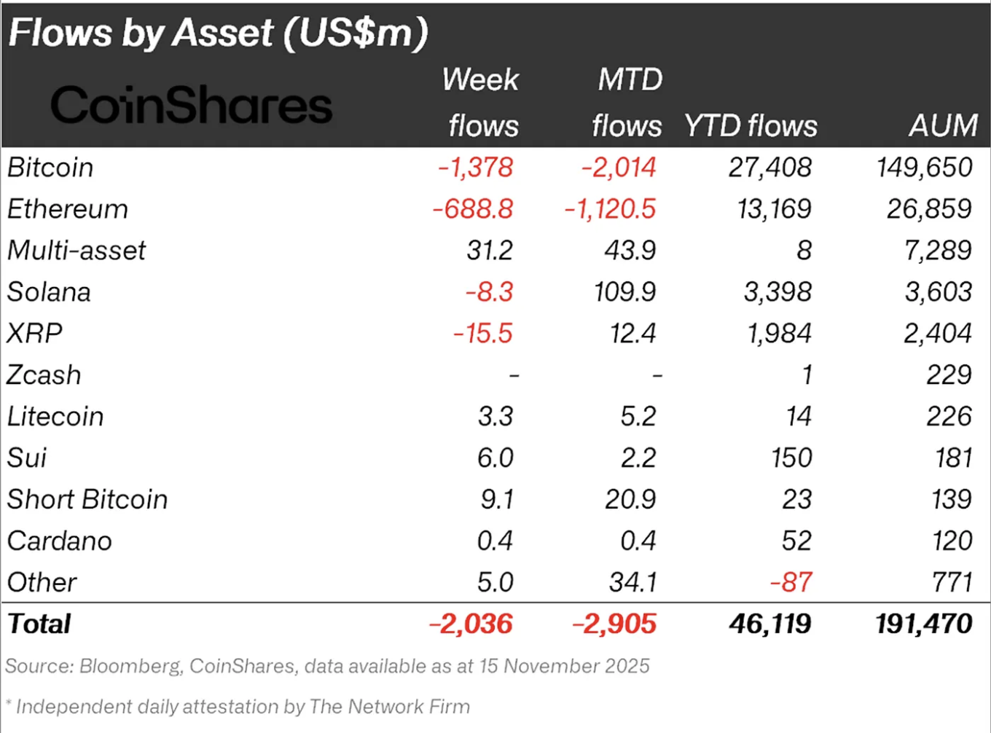Image resolution: width=991 pixels, height=733 pixels.
Task: Select the Total row label
Action: pos(39,624)
